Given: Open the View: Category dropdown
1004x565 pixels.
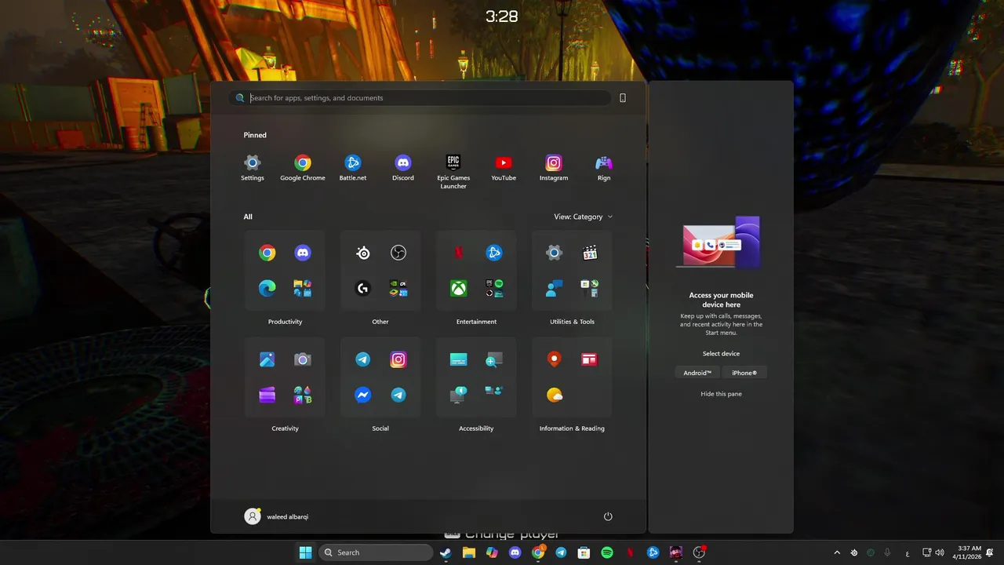Looking at the screenshot, I should [584, 217].
